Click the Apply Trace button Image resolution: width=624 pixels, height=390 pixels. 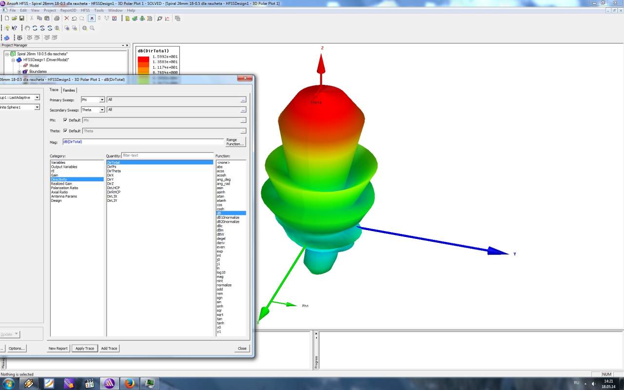click(85, 348)
